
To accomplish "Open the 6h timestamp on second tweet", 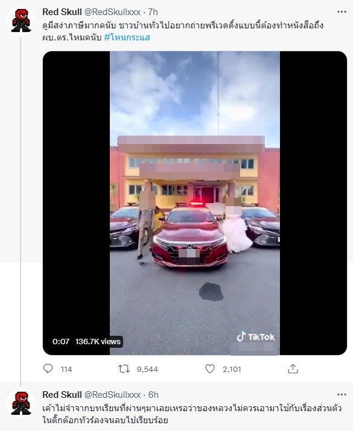I will [x=153, y=395].
